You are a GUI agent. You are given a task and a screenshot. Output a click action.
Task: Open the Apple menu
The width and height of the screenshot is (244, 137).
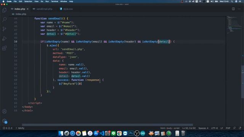click(x=3, y=2)
